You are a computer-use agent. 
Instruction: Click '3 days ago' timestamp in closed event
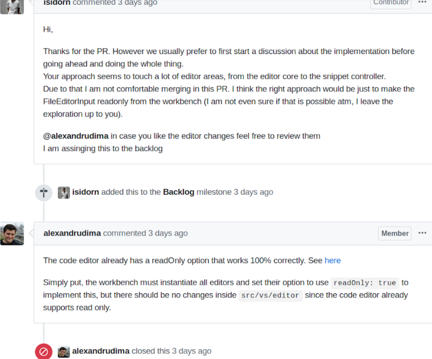(192, 351)
